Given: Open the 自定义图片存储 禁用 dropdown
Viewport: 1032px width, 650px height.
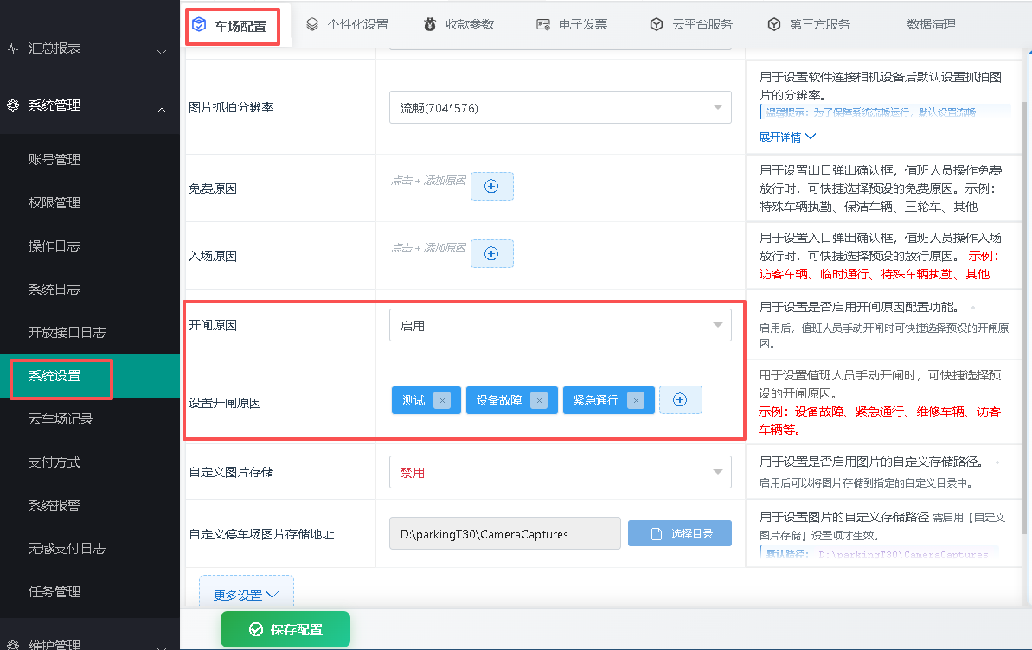Looking at the screenshot, I should [560, 472].
